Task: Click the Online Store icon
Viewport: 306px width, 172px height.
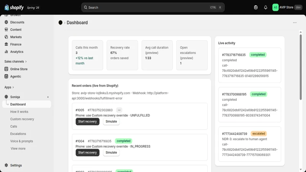Action: tap(6, 69)
